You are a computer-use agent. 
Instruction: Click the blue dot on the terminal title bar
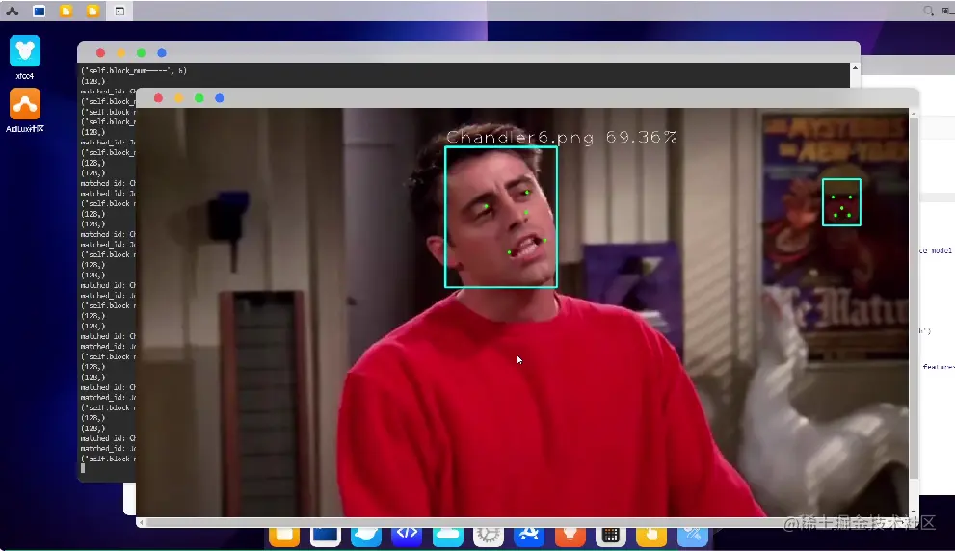(161, 53)
